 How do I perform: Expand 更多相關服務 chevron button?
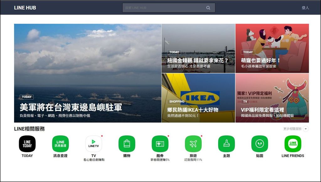306,129
